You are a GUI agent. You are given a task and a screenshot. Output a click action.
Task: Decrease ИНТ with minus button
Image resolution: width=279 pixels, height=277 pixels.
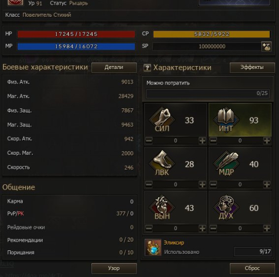tap(213, 141)
